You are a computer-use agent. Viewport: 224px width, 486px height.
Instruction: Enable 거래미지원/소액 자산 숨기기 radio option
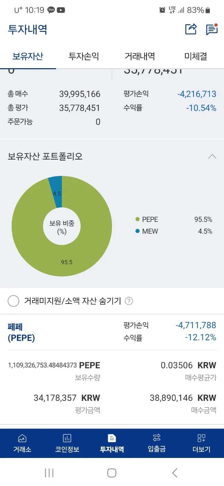(x=13, y=301)
